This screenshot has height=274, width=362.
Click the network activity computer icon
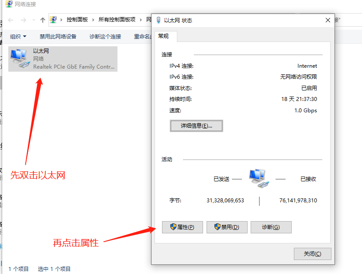[x=259, y=179]
